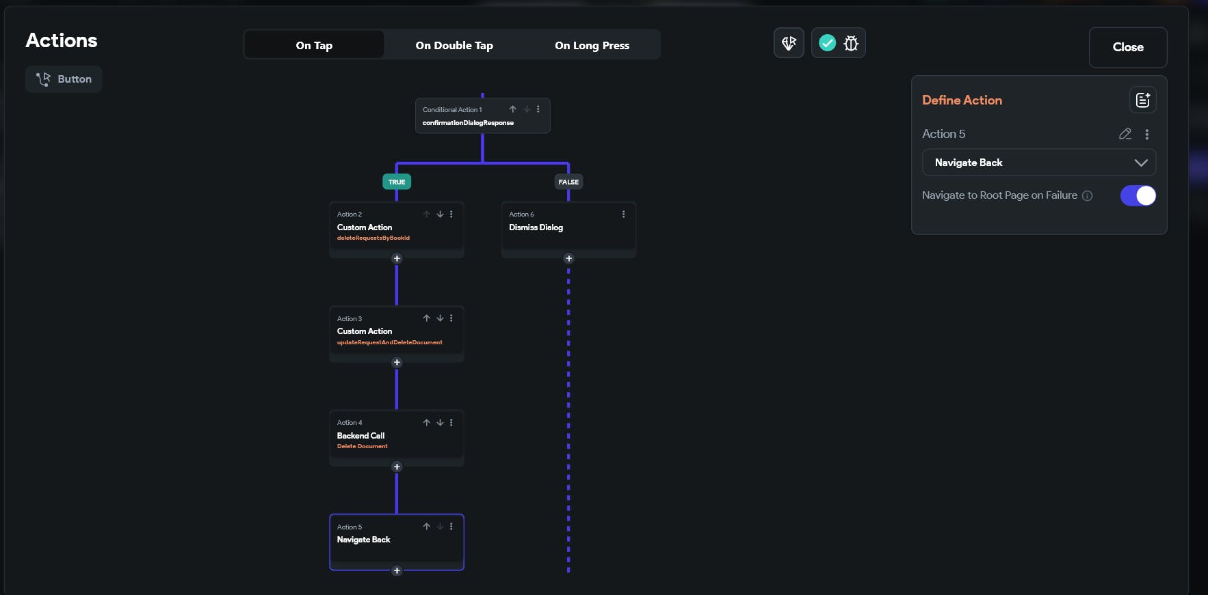Open the Action 5 three-dot menu in panel

pos(1147,135)
